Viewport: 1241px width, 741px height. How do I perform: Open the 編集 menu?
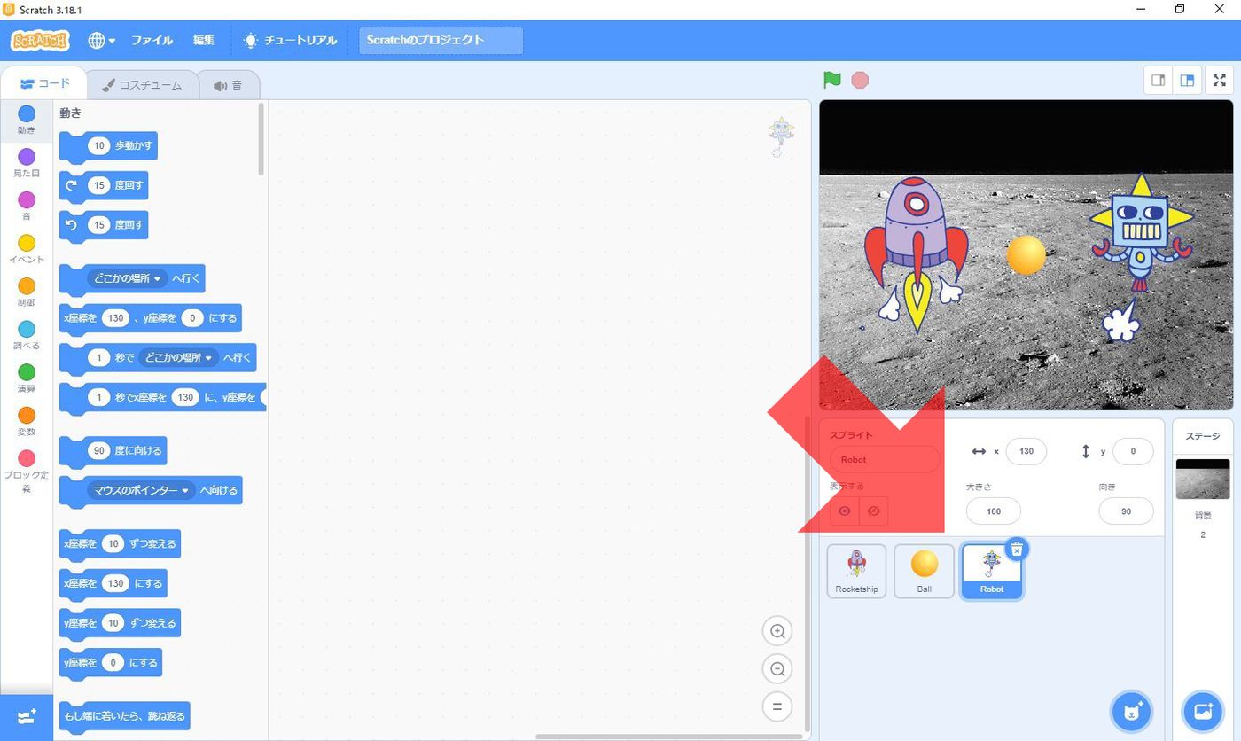pyautogui.click(x=204, y=40)
